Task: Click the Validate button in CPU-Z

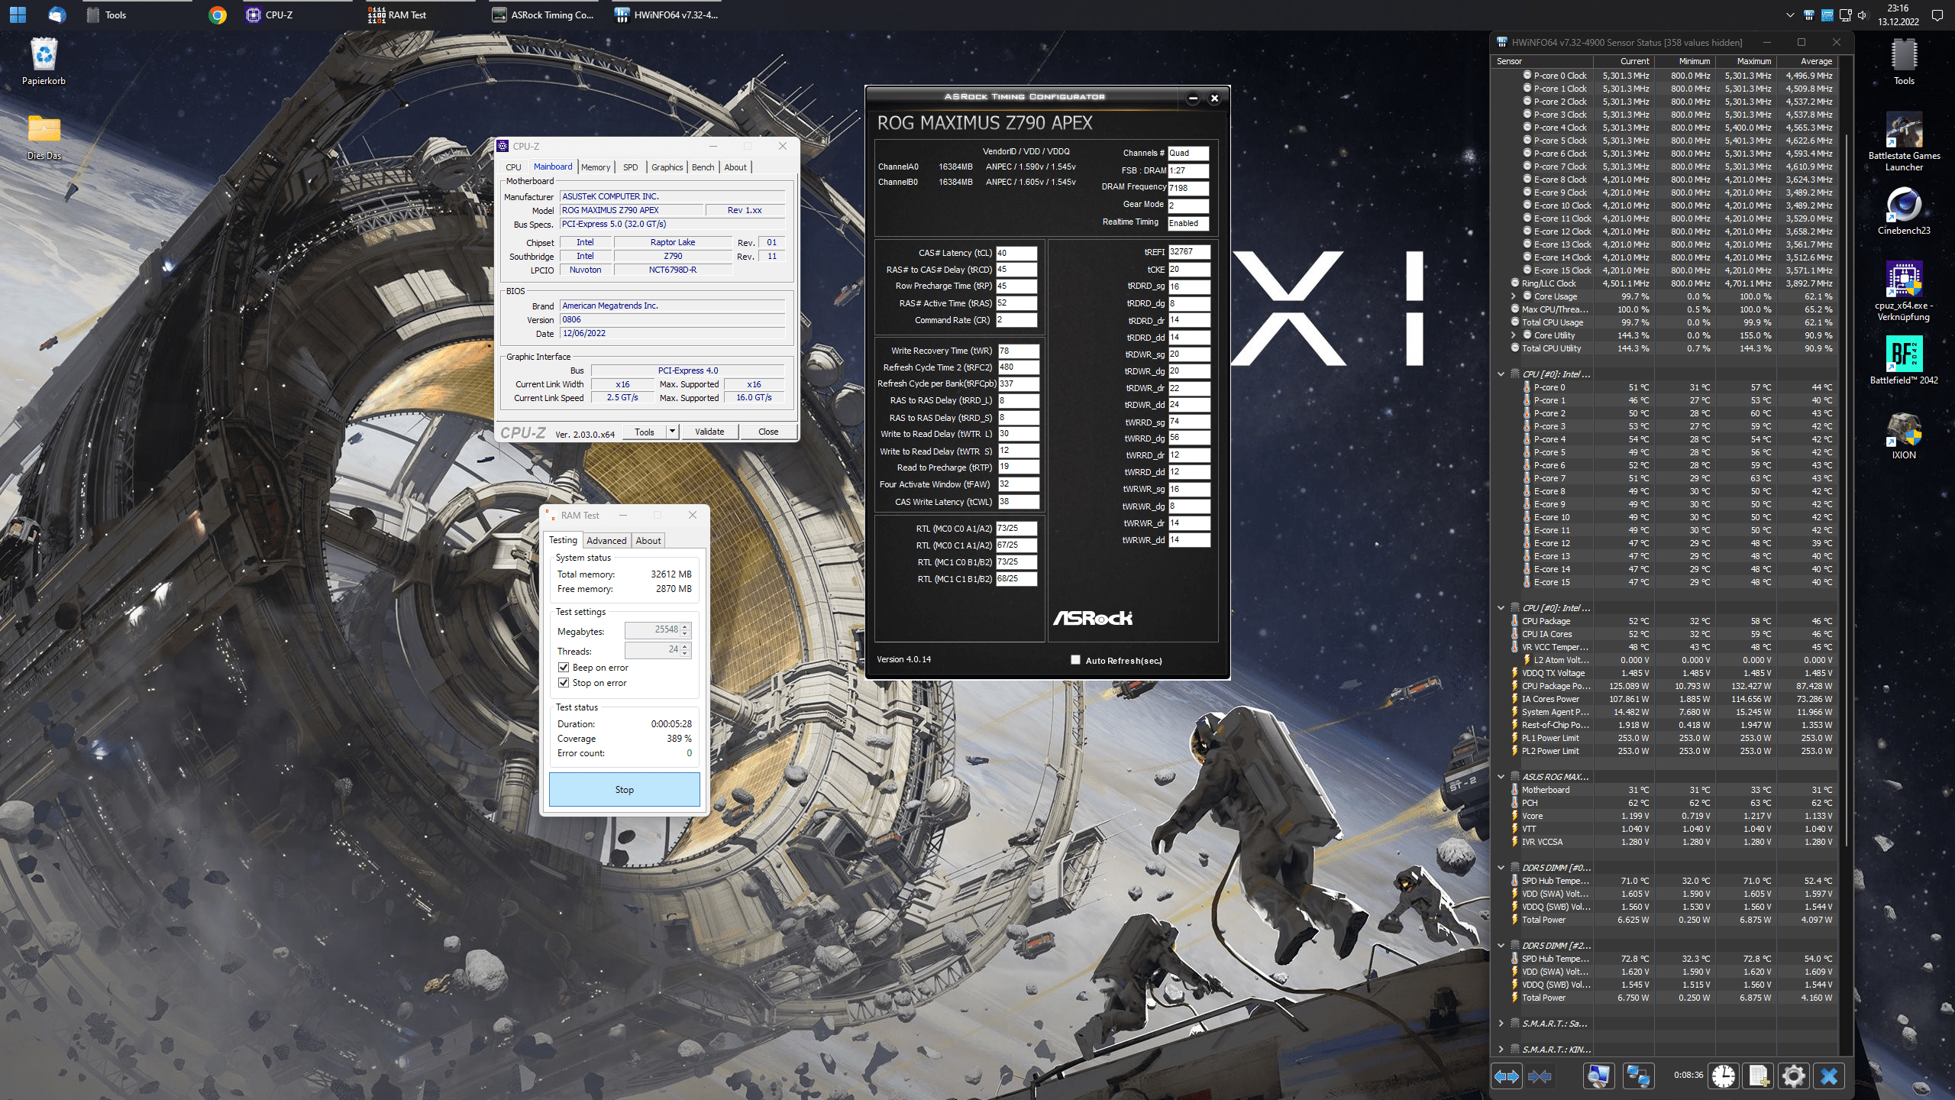Action: pos(709,432)
